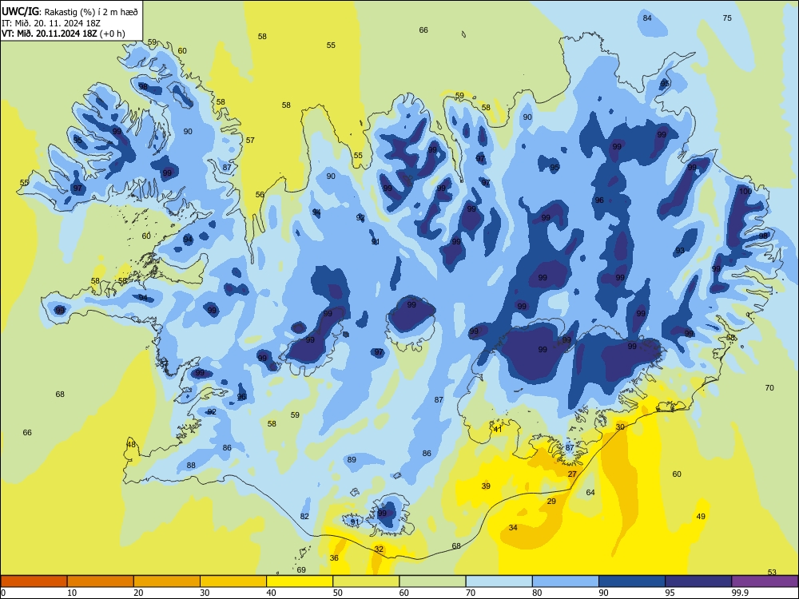Click the '75' value in top-right corner
The image size is (799, 599).
tap(727, 18)
